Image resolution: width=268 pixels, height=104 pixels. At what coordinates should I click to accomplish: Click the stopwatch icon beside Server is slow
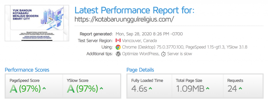coord(163,54)
